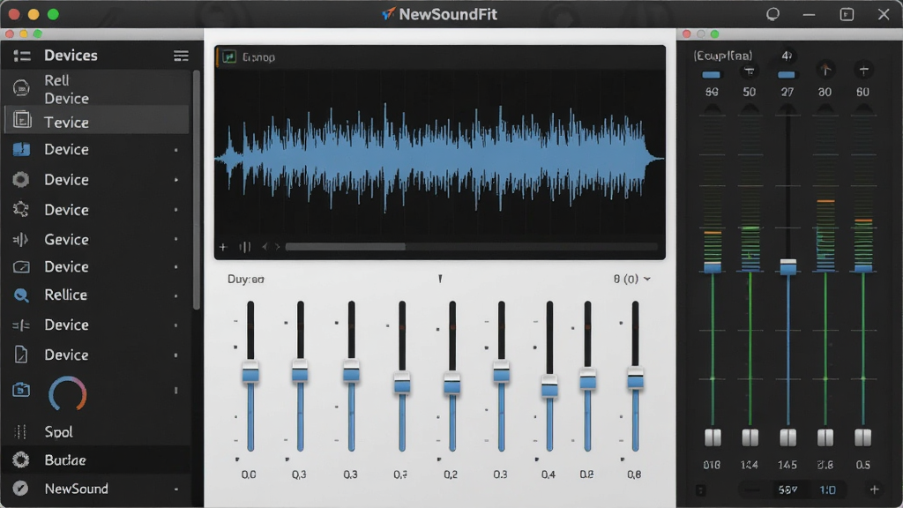Click the chat bubble icon in title bar

[x=772, y=14]
